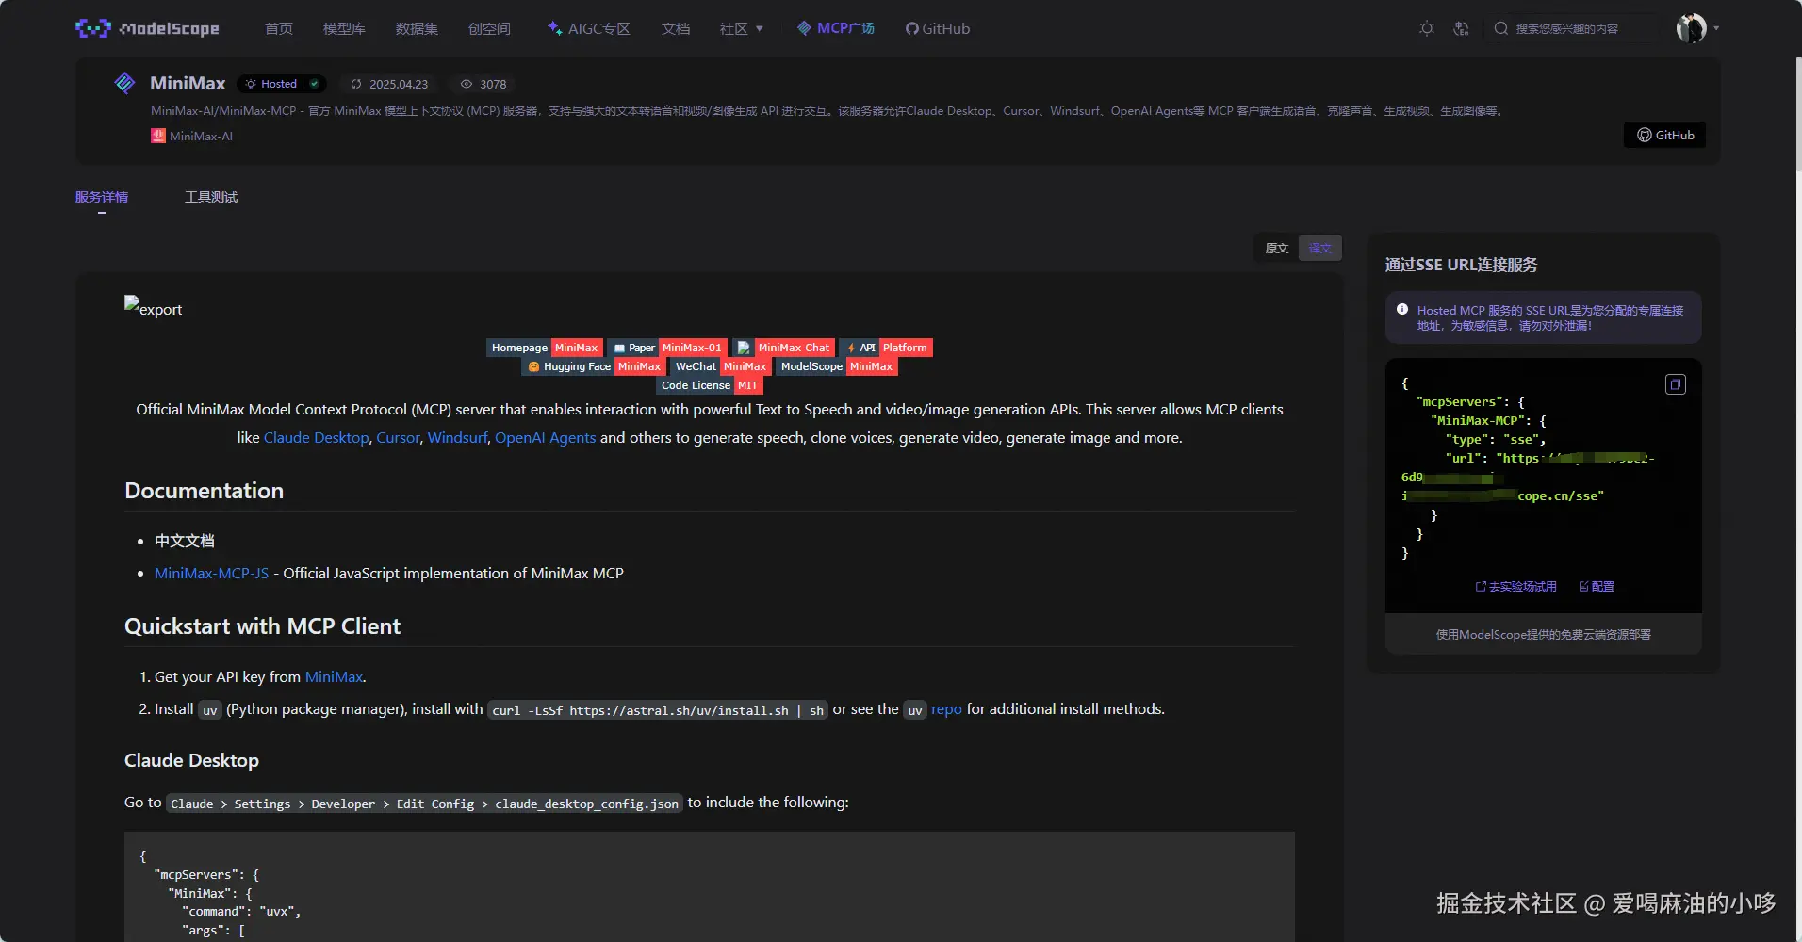Open the MiniMax-AI author link
The height and width of the screenshot is (942, 1802).
click(192, 136)
